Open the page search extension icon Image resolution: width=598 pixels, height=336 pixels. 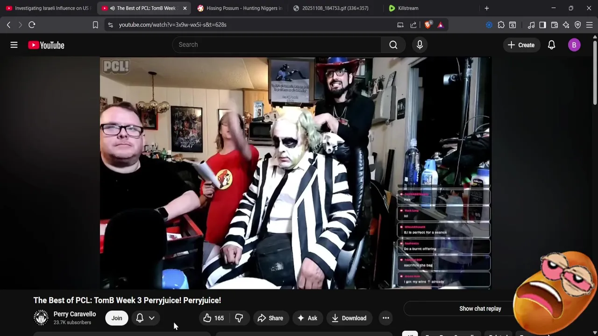513,25
